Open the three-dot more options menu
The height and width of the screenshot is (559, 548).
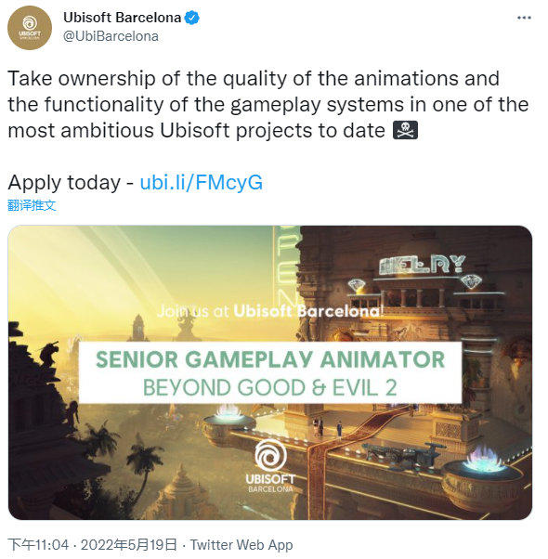click(524, 18)
